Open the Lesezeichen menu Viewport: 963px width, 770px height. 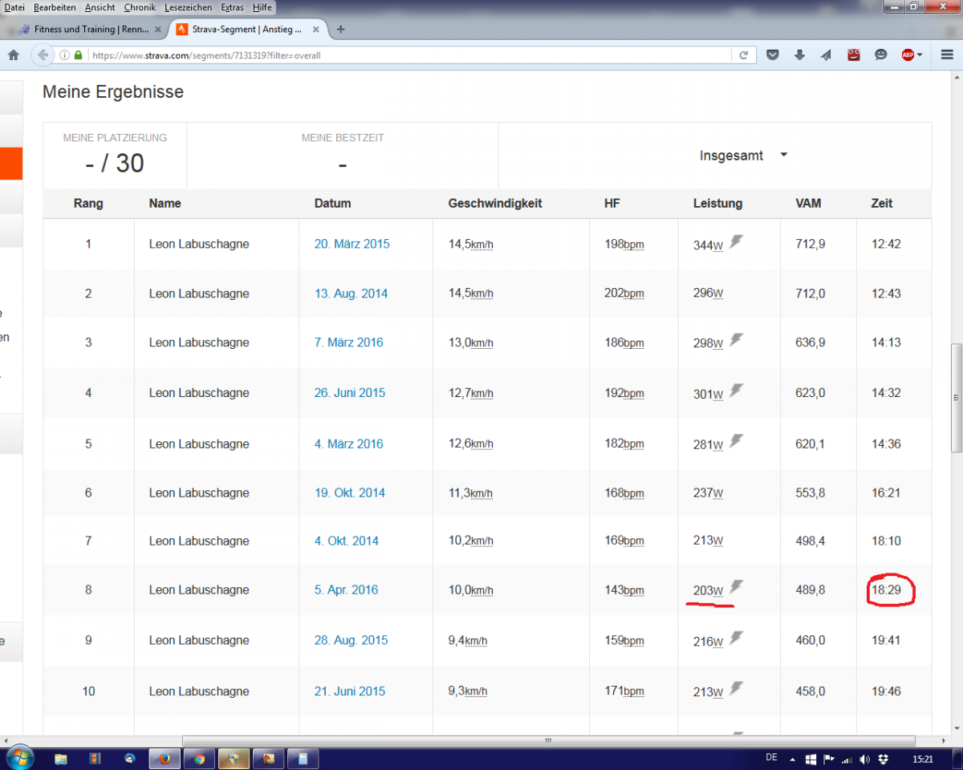click(x=188, y=7)
